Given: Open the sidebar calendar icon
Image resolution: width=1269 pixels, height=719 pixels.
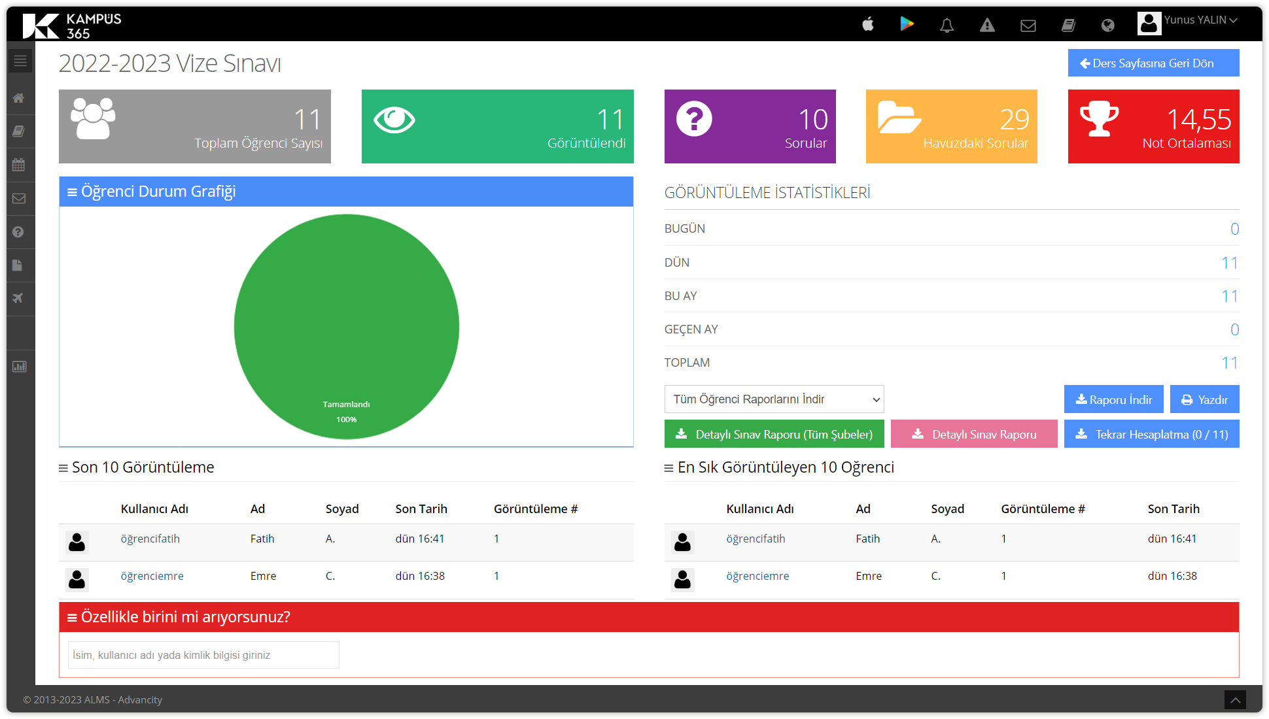Looking at the screenshot, I should 19,165.
